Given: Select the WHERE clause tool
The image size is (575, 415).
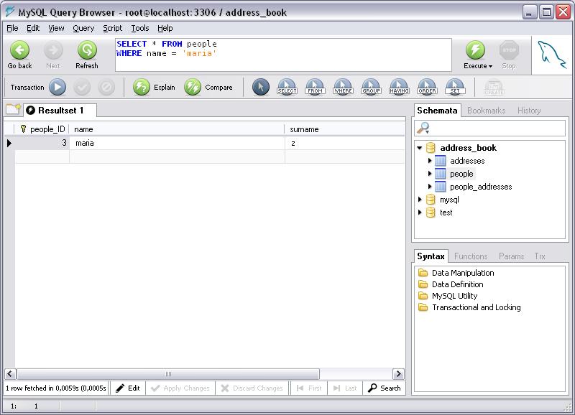Looking at the screenshot, I should (x=343, y=87).
